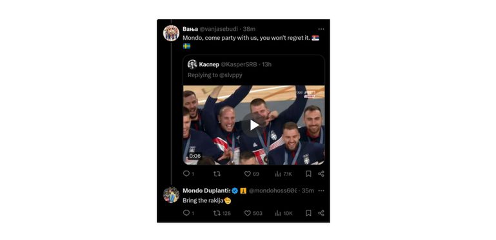Retweet the tweet with 128 retweets
The height and width of the screenshot is (240, 496).
pos(222,213)
